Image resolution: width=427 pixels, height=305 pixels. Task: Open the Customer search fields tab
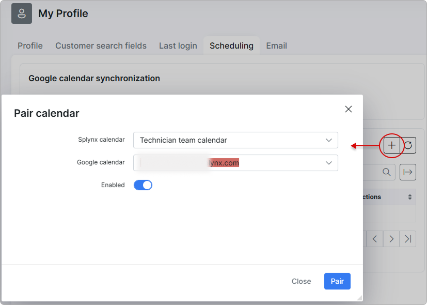pos(101,46)
